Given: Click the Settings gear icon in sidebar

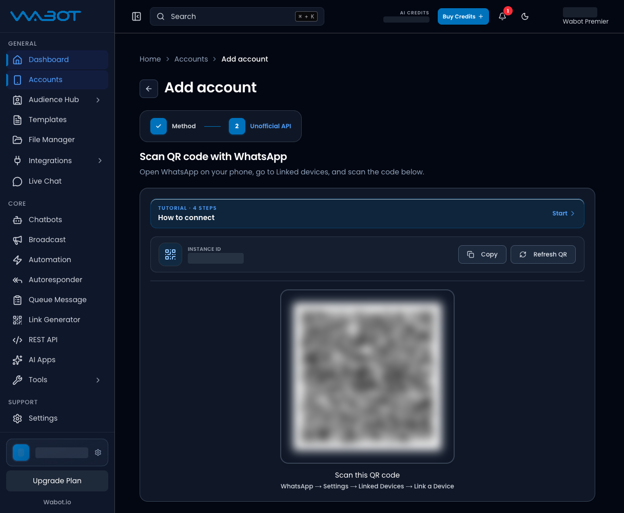Looking at the screenshot, I should pos(17,418).
